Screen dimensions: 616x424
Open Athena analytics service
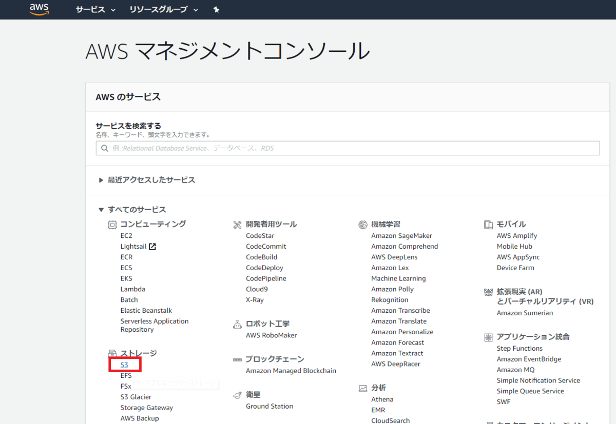[382, 399]
